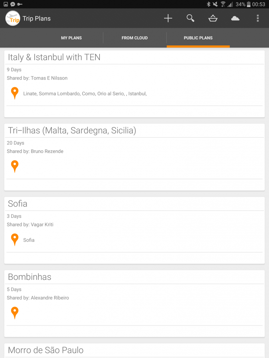Open the Italy & Istanbul with TEN plan
269x358 pixels.
coord(54,57)
